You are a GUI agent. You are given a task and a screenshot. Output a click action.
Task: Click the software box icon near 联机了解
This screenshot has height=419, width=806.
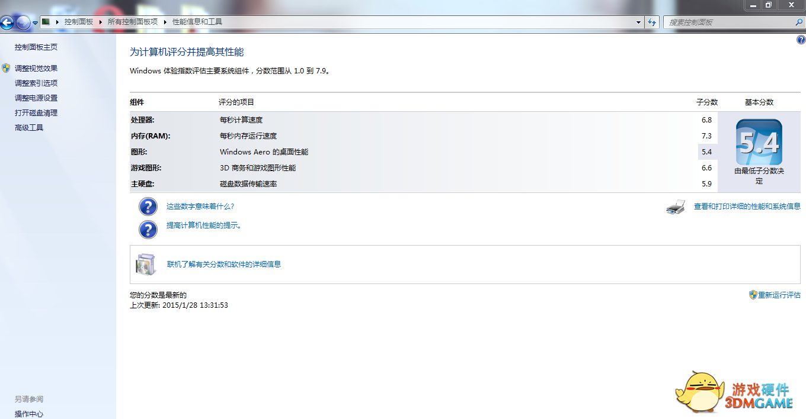tap(146, 265)
